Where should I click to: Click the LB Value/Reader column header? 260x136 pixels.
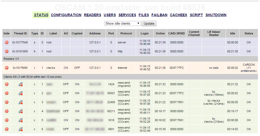tap(214, 33)
